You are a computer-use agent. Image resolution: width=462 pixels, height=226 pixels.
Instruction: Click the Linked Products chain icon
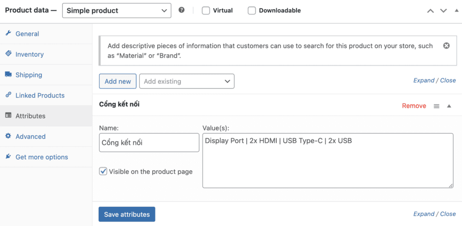pos(8,95)
